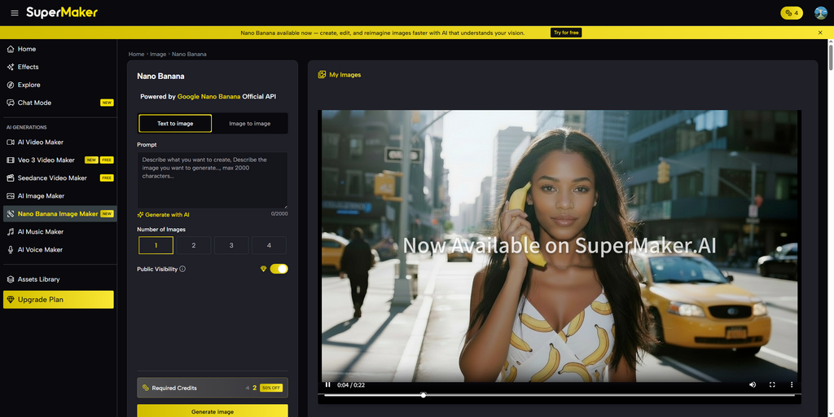Viewport: 834px width, 417px height.
Task: Switch to the Image to image tab
Action: click(x=250, y=124)
